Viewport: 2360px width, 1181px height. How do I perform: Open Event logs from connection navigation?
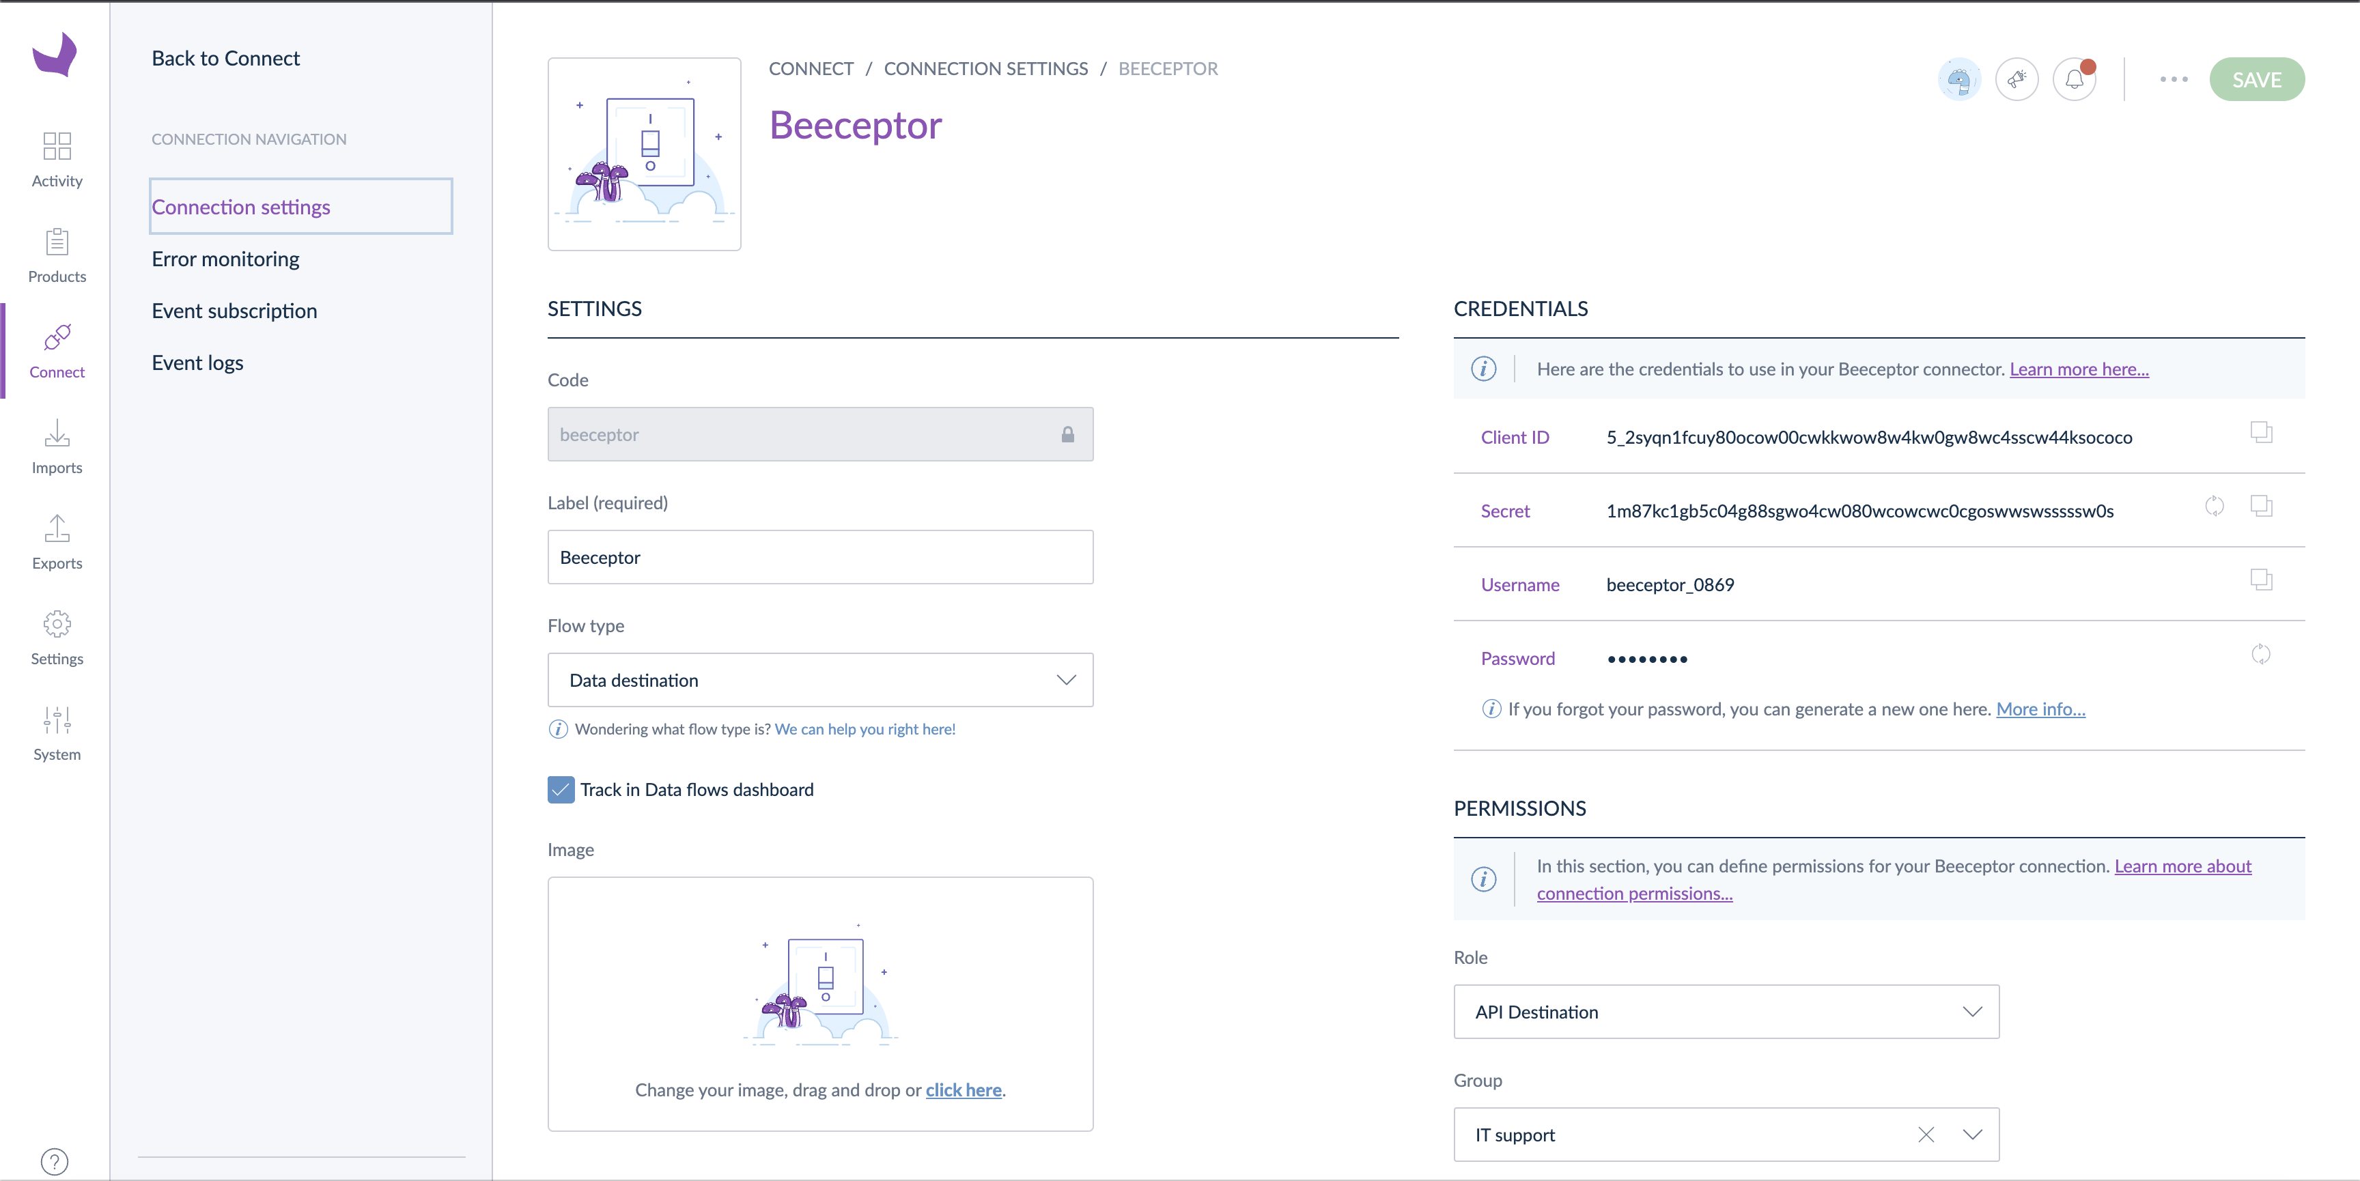(197, 362)
